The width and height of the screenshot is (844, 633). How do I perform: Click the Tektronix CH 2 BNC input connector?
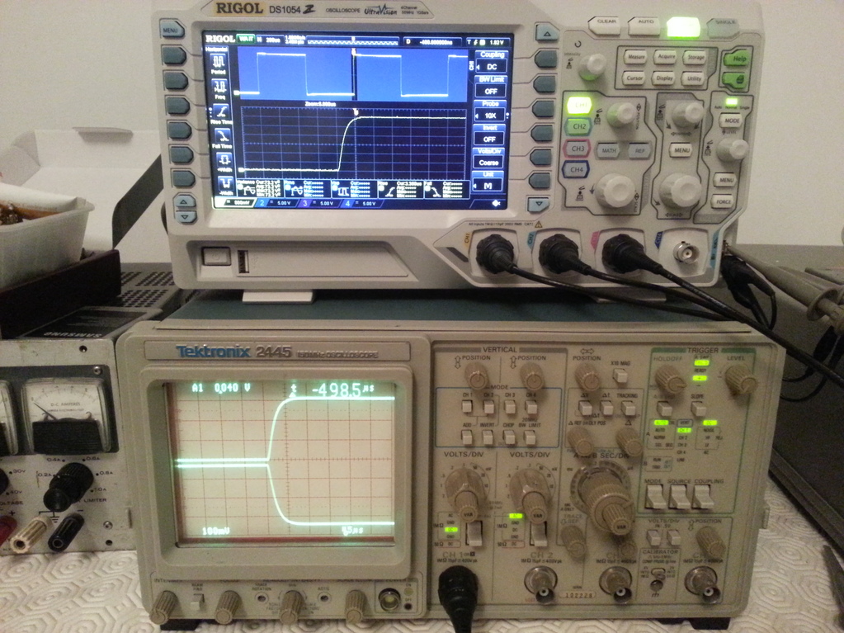(540, 581)
